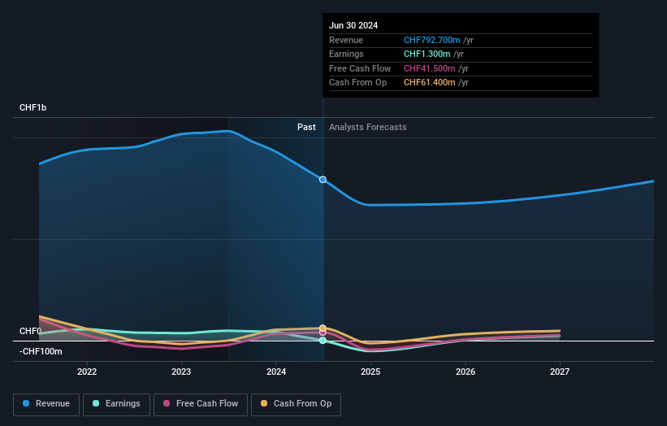This screenshot has height=426, width=667.
Task: Click the 2022 x-axis label
Action: 87,372
